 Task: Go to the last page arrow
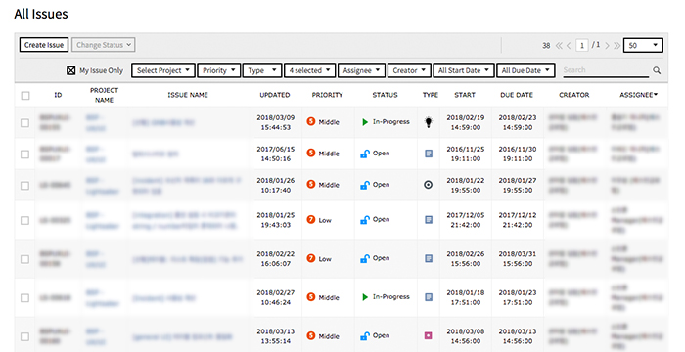616,45
